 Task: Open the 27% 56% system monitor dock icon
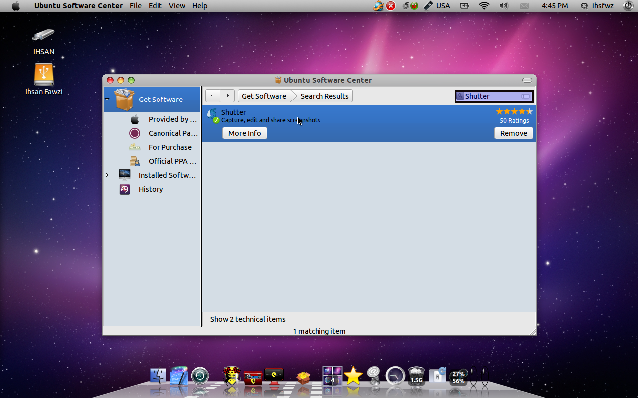pyautogui.click(x=459, y=377)
